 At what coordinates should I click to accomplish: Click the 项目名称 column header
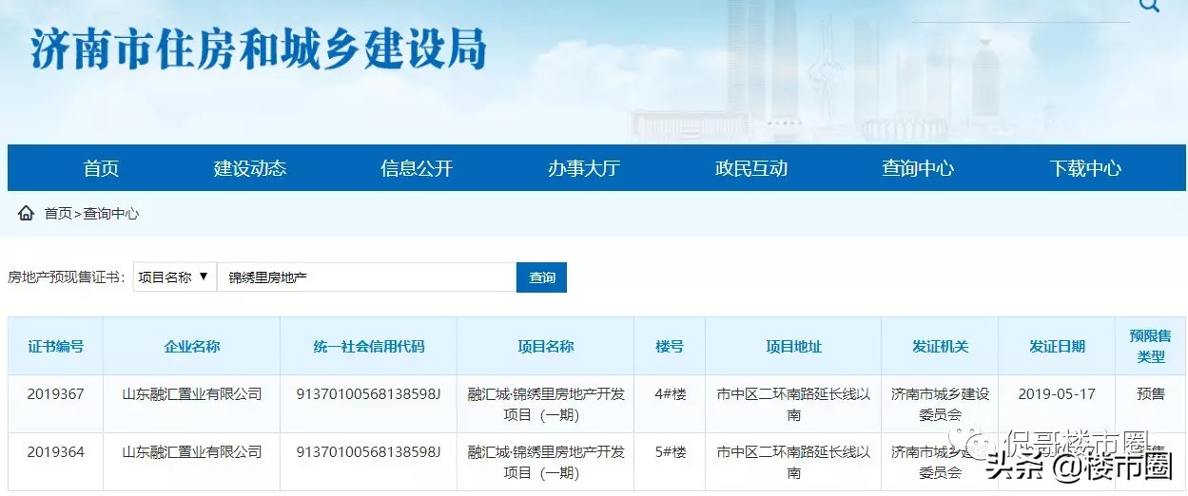point(545,347)
